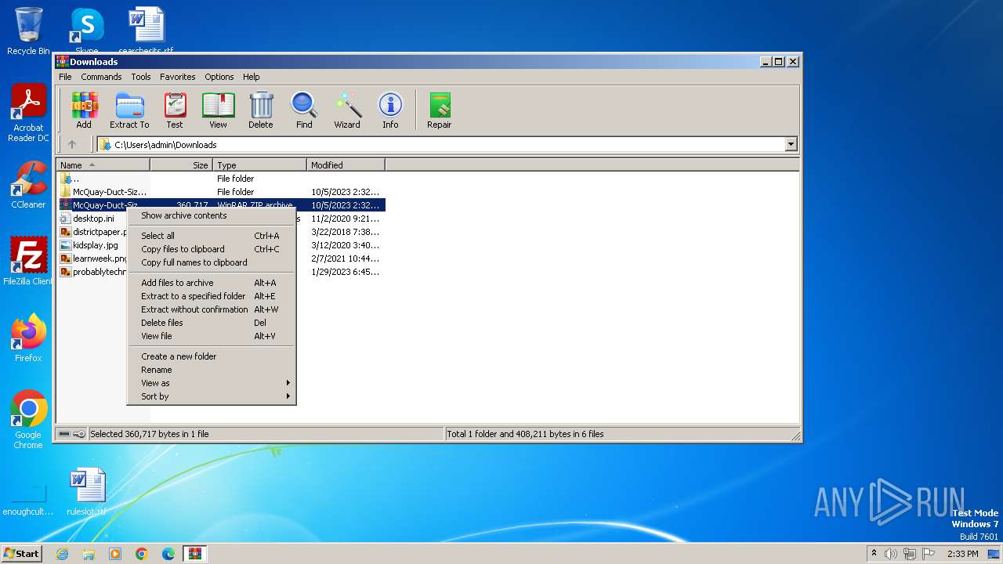Click the Test archive icon
This screenshot has width=1003, height=564.
click(175, 110)
